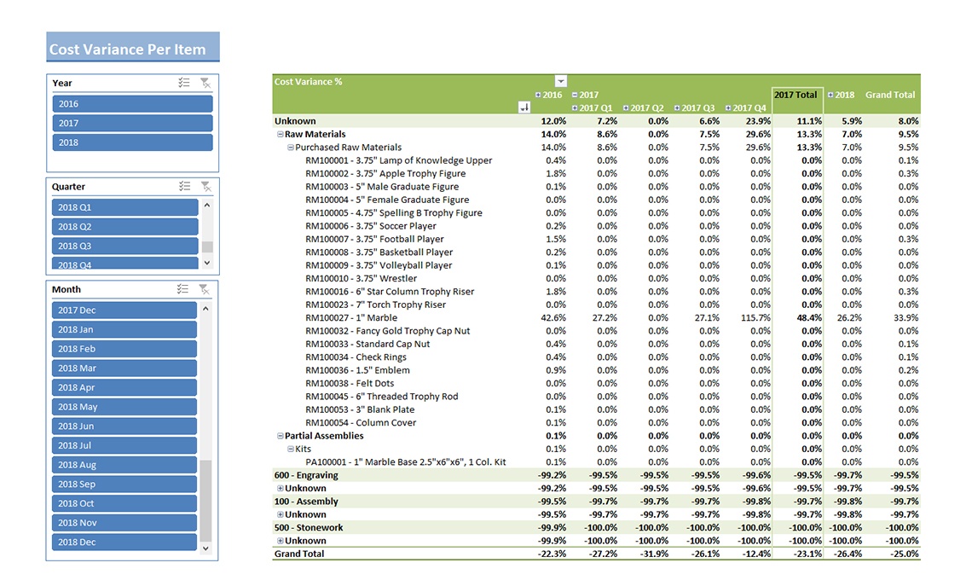This screenshot has height=586, width=972.
Task: Expand the 2017 Q4 column
Action: (x=728, y=107)
